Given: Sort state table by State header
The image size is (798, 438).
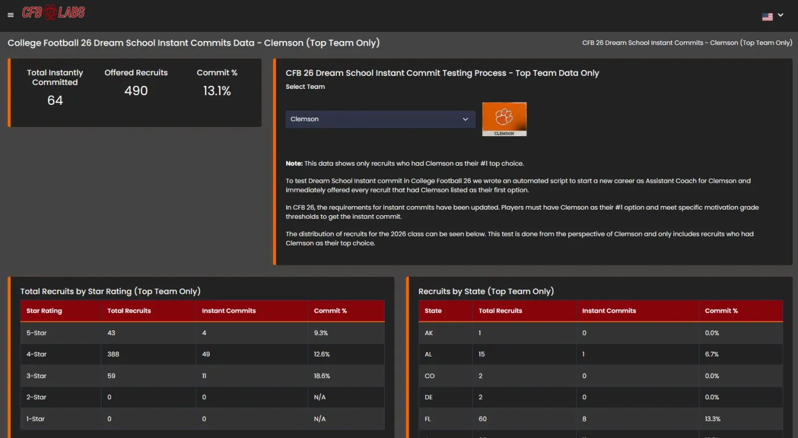Looking at the screenshot, I should point(433,311).
